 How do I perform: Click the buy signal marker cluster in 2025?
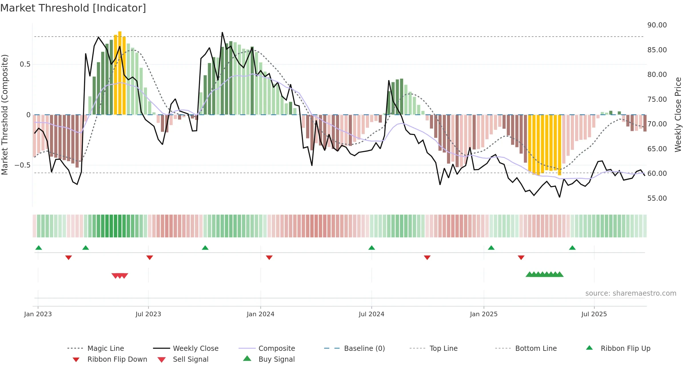[545, 274]
